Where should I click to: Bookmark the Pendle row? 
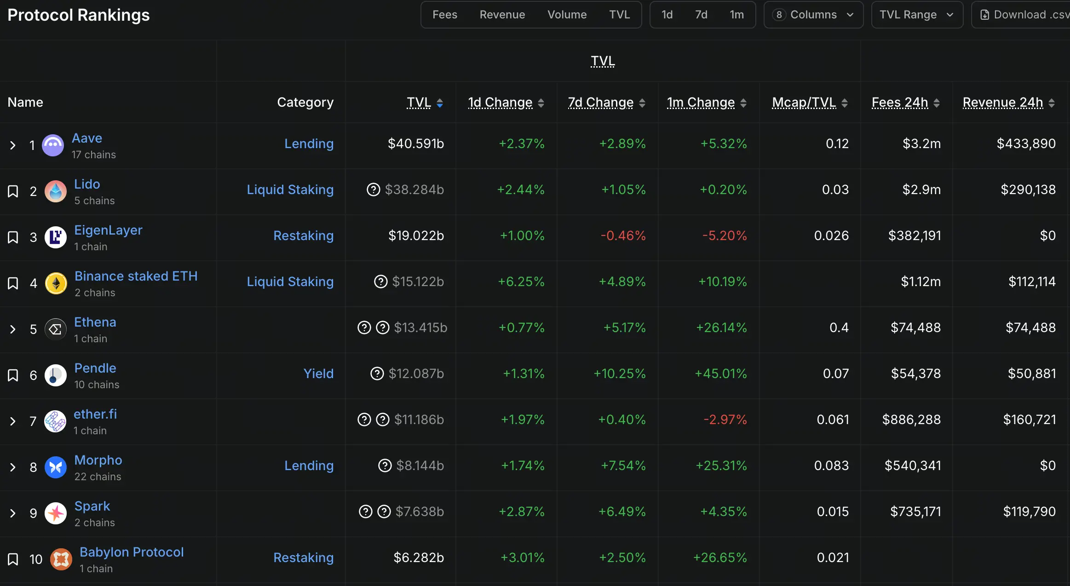[13, 375]
